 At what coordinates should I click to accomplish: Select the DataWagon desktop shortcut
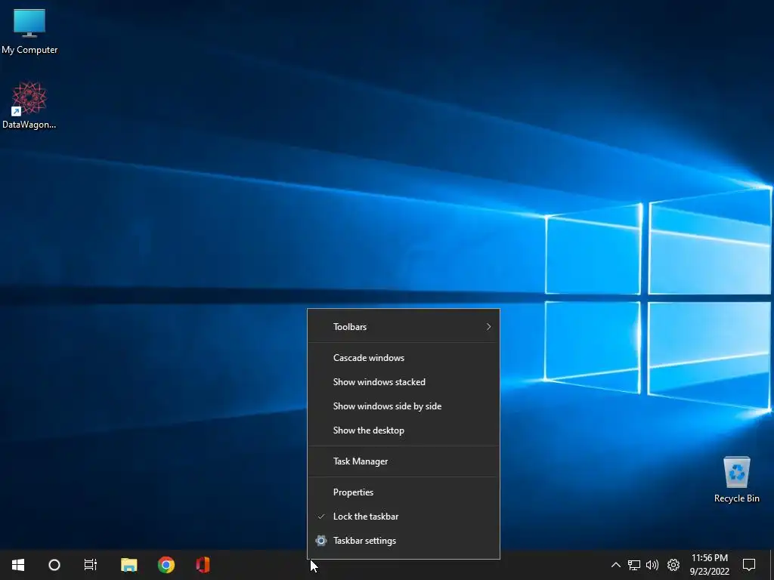point(29,106)
